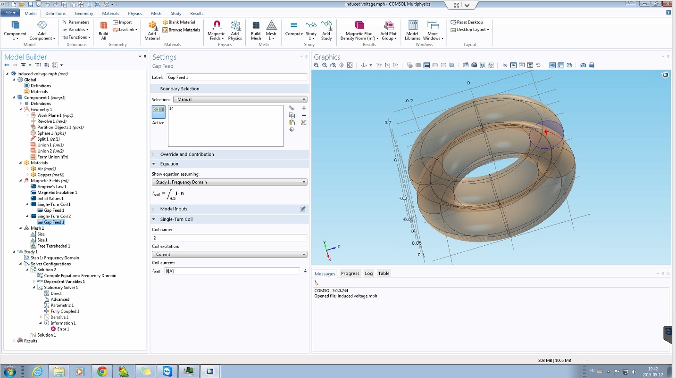The height and width of the screenshot is (378, 676).
Task: Click Reset Desktop in the Layout group
Action: (x=469, y=22)
